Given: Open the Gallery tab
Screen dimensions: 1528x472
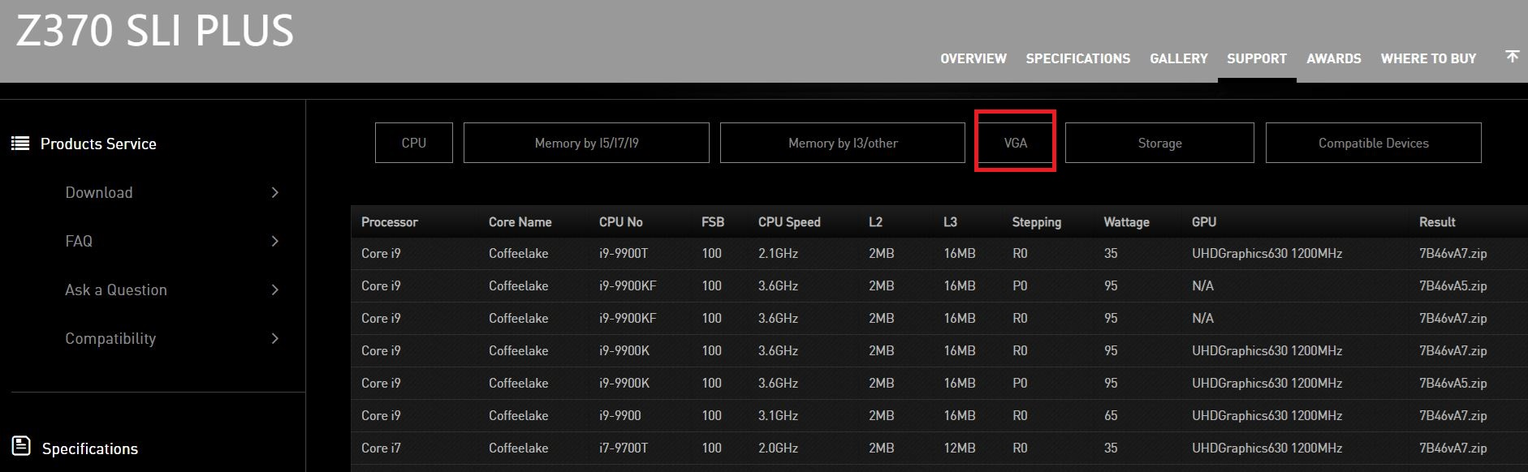Looking at the screenshot, I should click(1178, 58).
